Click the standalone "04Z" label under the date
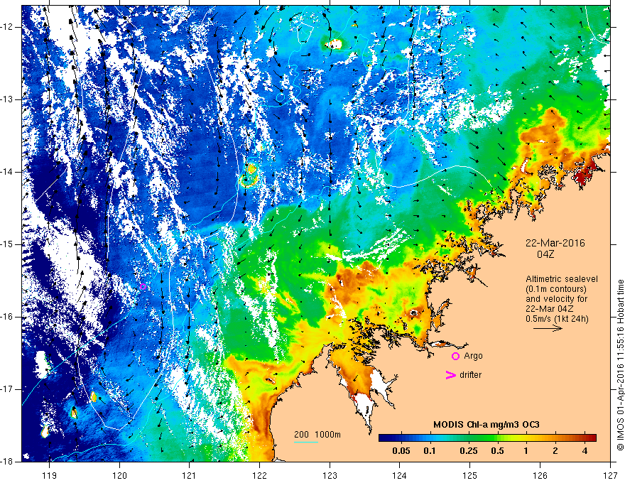 point(545,254)
